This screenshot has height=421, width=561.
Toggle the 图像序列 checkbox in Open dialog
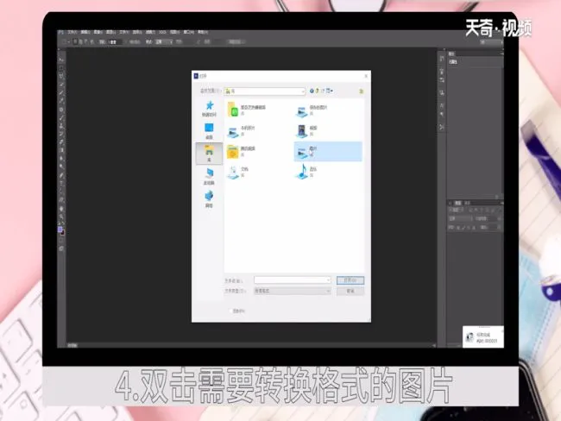point(230,311)
